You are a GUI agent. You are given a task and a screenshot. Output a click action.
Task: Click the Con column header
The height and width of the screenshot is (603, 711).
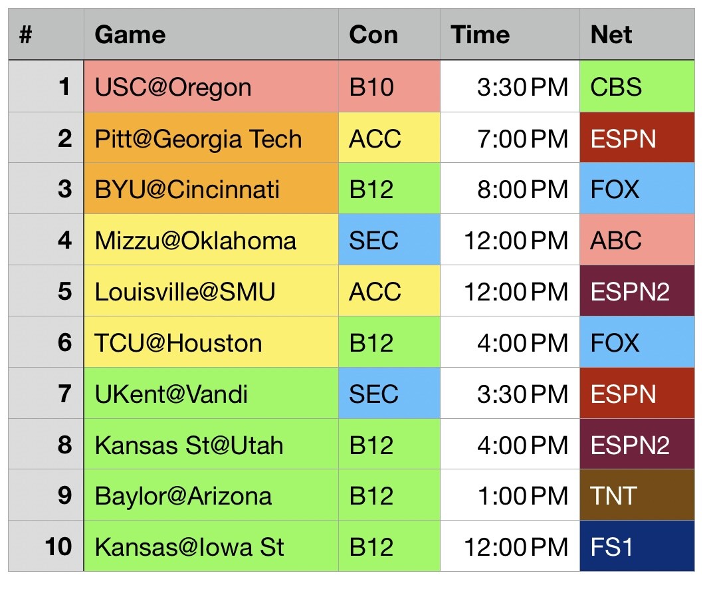(x=389, y=35)
